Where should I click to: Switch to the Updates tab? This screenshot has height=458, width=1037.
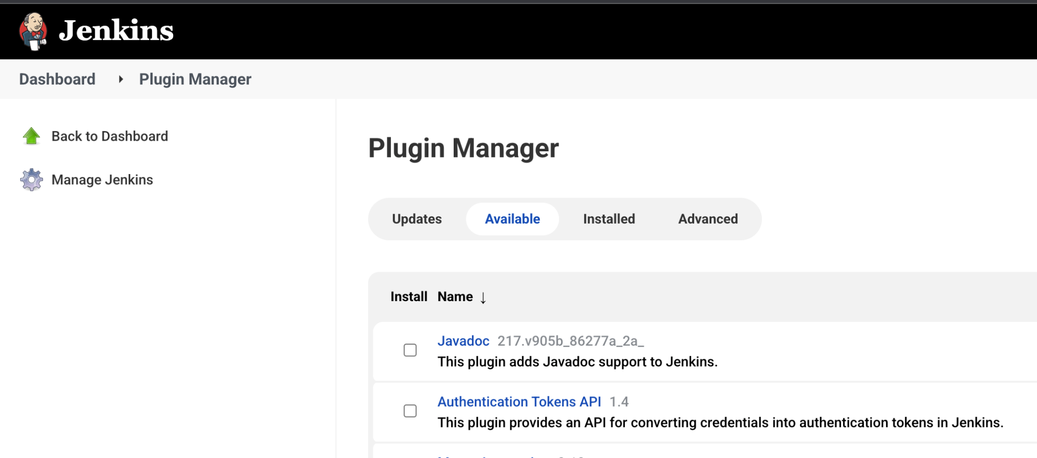(416, 219)
